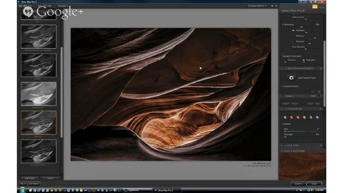Click the Group 1 control point row
The image size is (344, 193).
click(302, 96)
